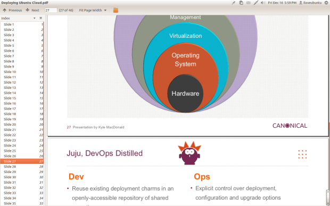The image size is (330, 206).
Task: Select Slide 28 in the index
Action: point(22,167)
